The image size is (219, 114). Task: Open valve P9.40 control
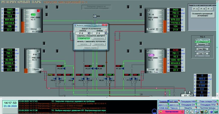coord(73,79)
